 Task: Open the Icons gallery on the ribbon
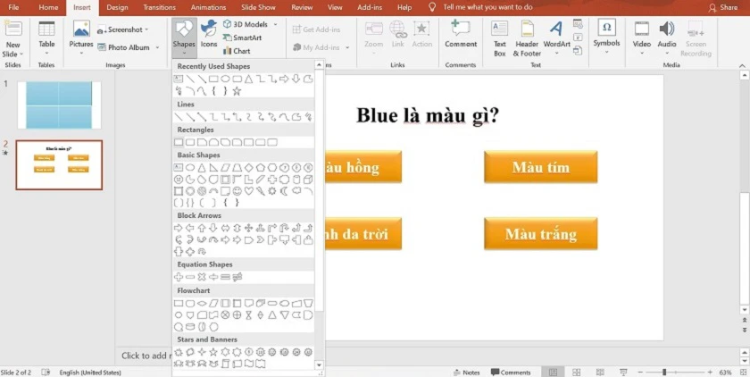click(x=209, y=35)
